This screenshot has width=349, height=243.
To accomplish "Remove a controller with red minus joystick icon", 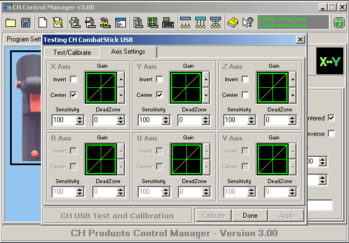I will pyautogui.click(x=91, y=22).
